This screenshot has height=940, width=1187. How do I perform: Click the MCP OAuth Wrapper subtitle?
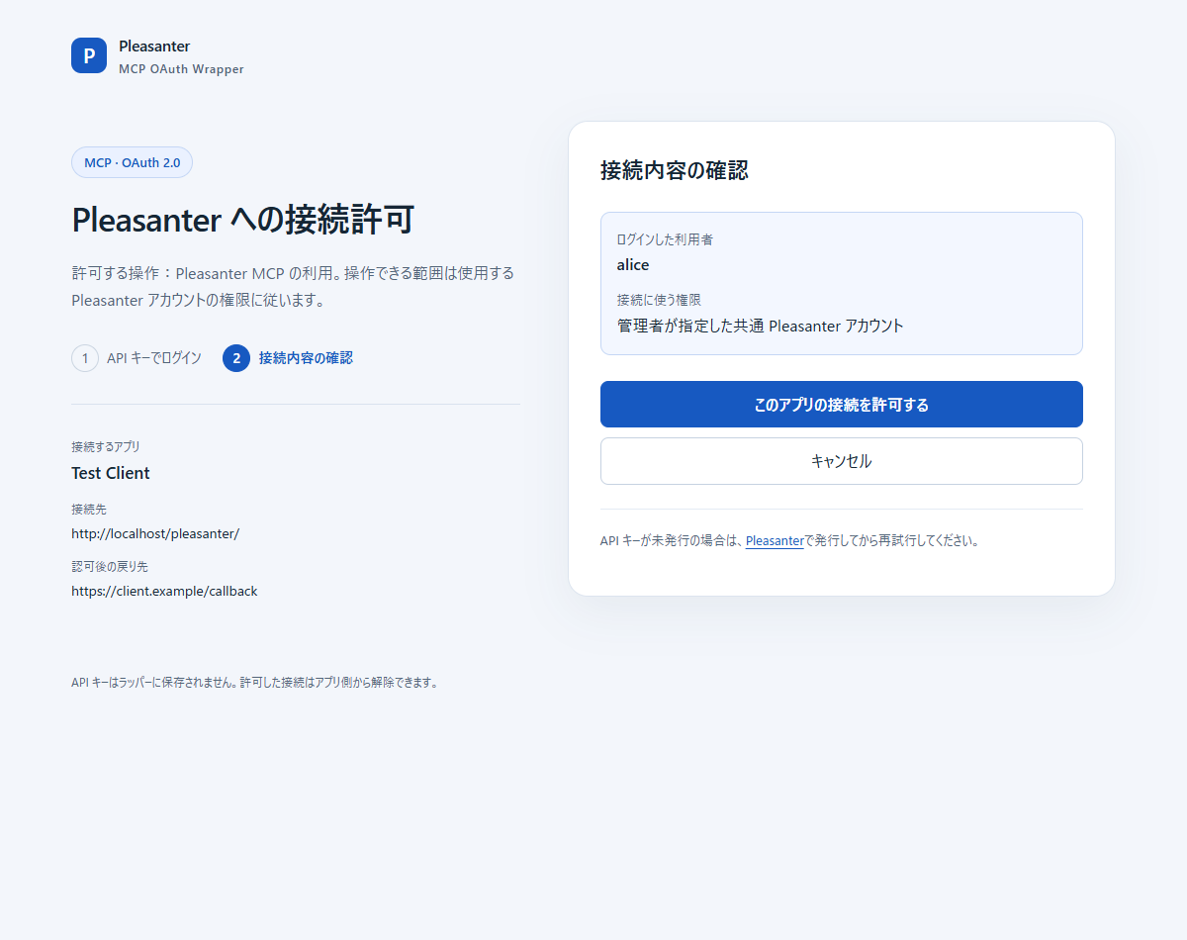[181, 69]
